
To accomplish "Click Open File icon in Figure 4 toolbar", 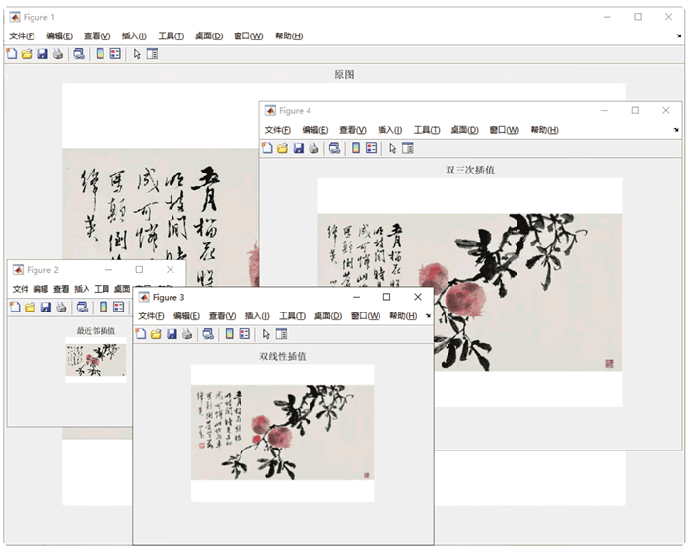I will click(283, 148).
